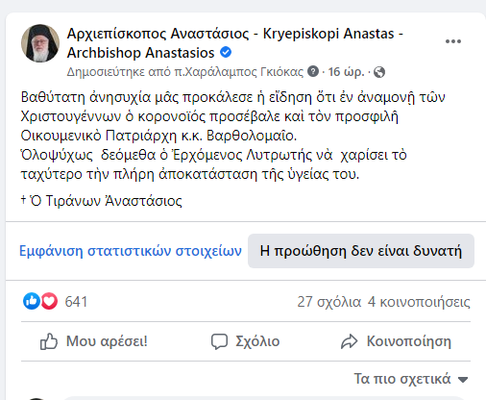This screenshot has width=486, height=400.
Task: Show the 27 σχόλια comments
Action: click(329, 302)
